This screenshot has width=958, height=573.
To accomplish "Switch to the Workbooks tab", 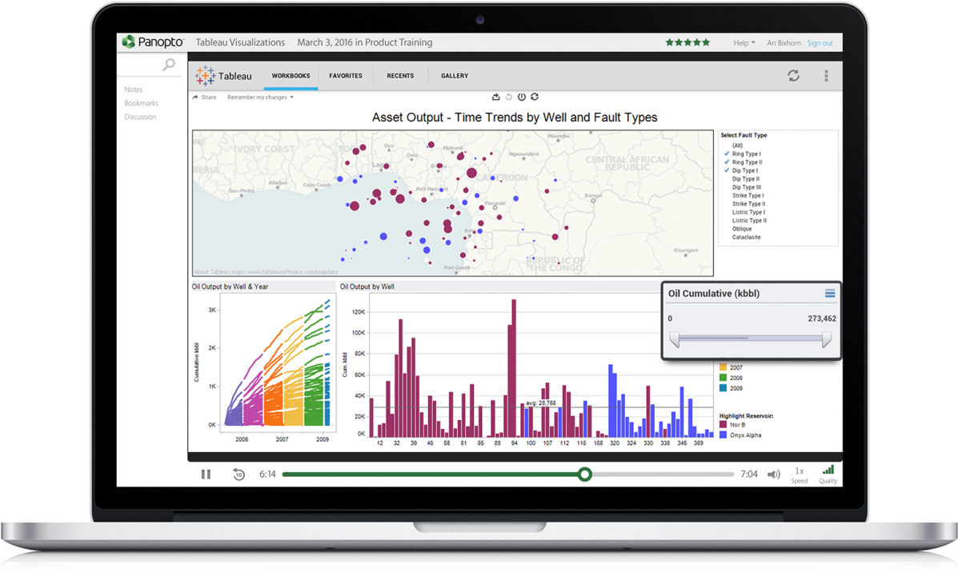I will coord(291,76).
